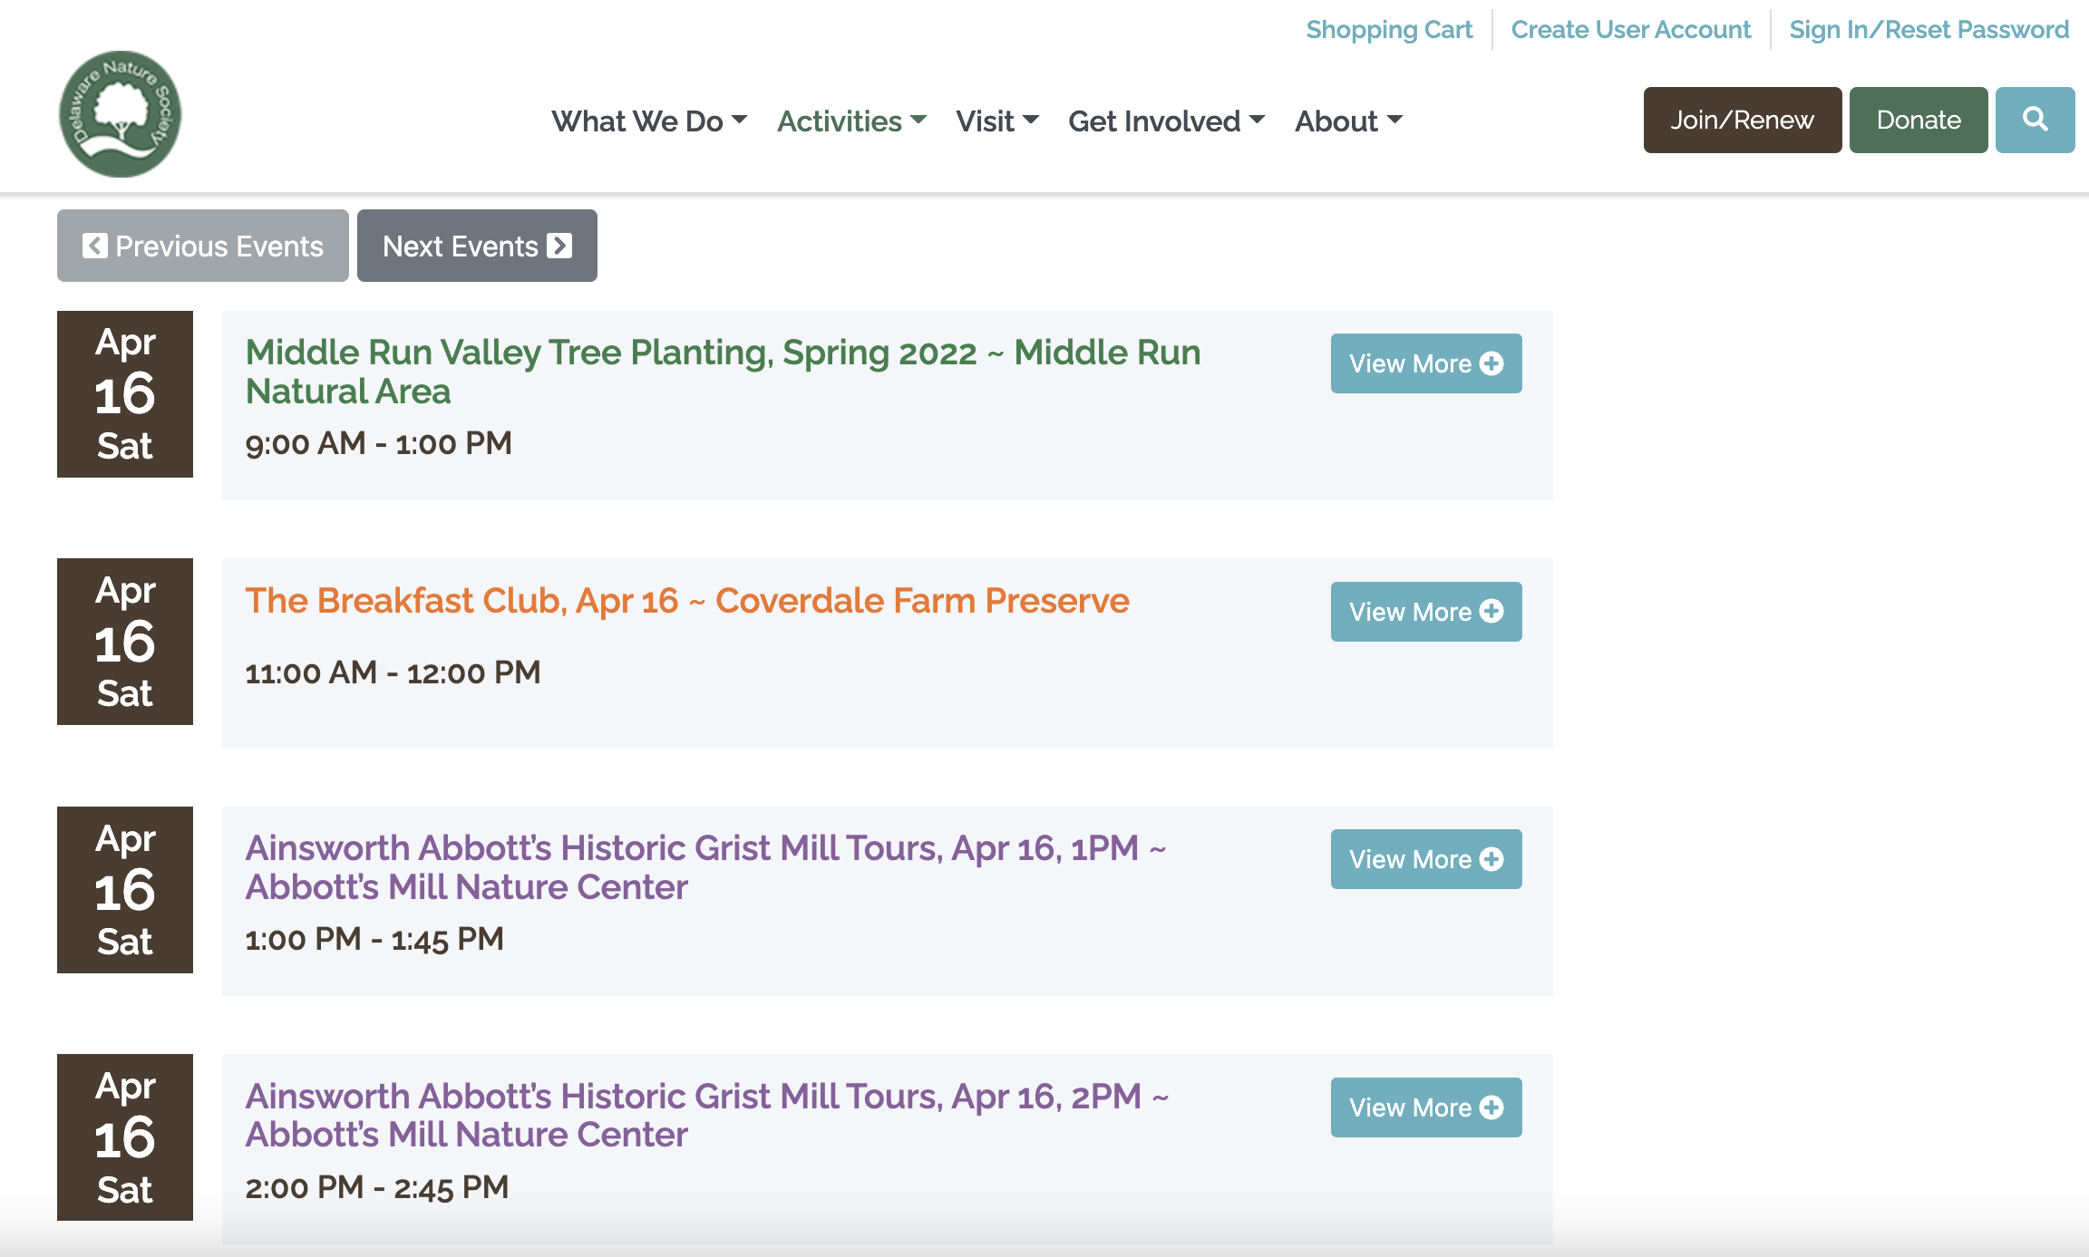Click the '2:00 PM - 2:45 PM' time text
The height and width of the screenshot is (1257, 2089).
tap(377, 1187)
